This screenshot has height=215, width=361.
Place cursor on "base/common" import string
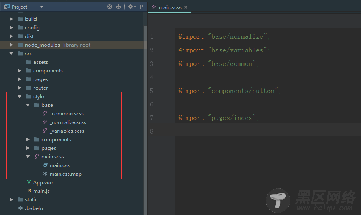(232, 64)
